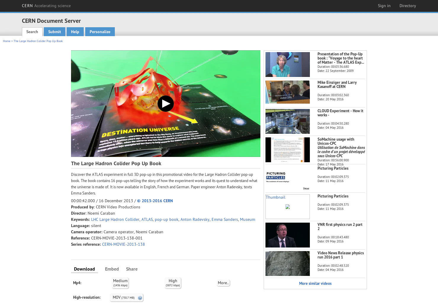Image resolution: width=438 pixels, height=307 pixels.
Task: Click the help icon next to MOV download
Action: tap(140, 298)
